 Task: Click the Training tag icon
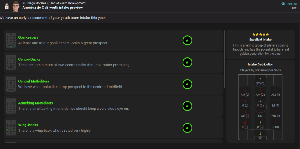(x=283, y=4)
